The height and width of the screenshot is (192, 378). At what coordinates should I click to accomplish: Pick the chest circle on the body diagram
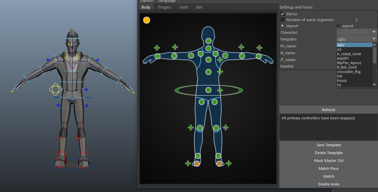pyautogui.click(x=208, y=60)
